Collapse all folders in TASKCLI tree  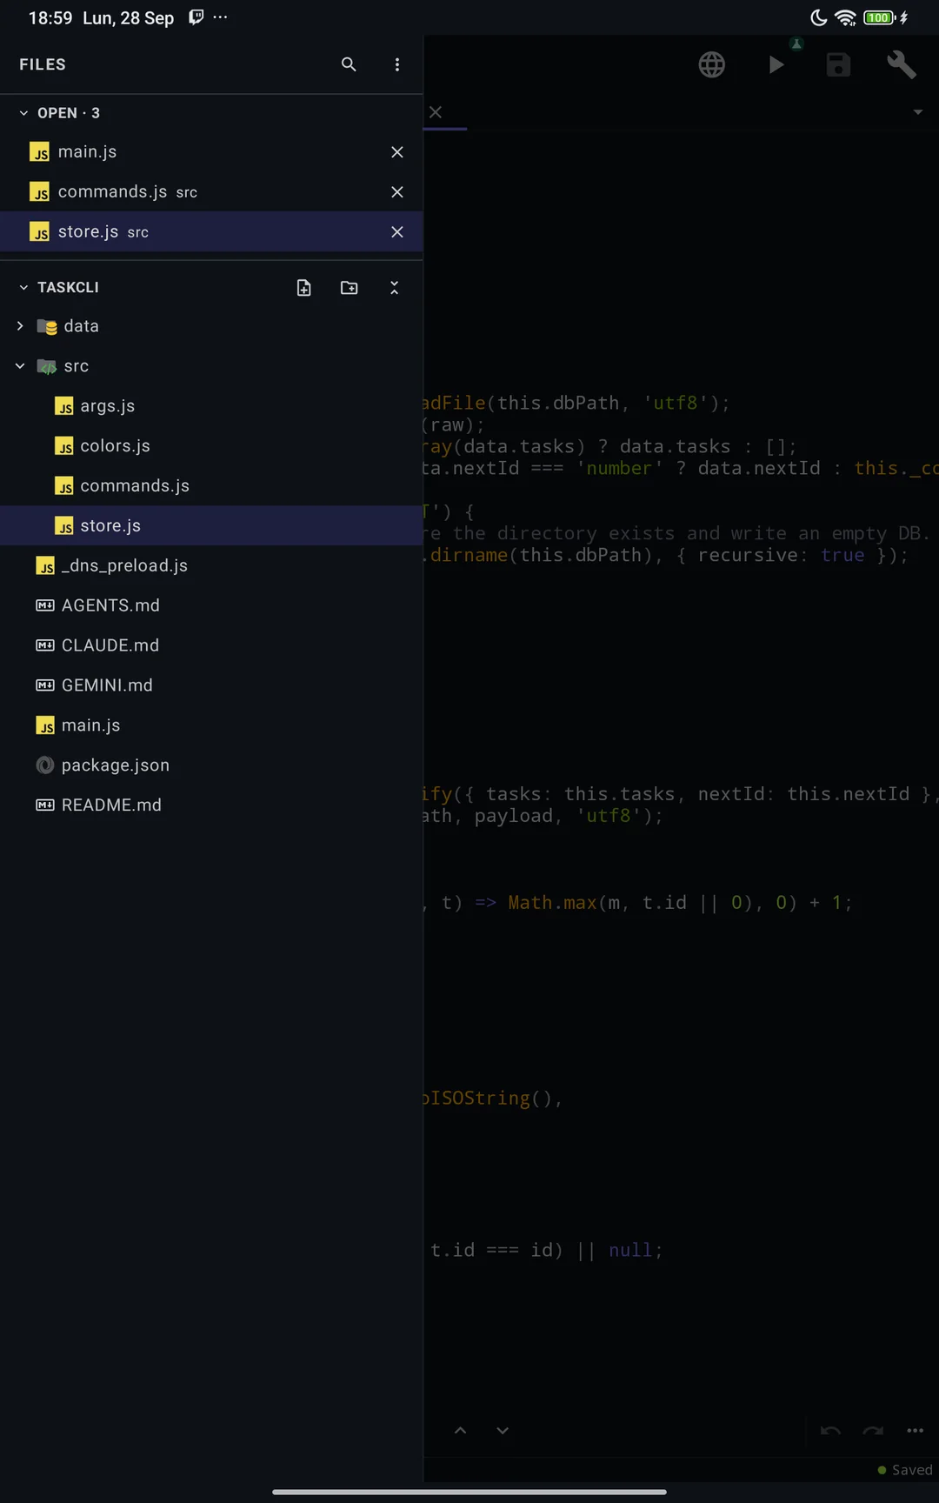coord(394,288)
